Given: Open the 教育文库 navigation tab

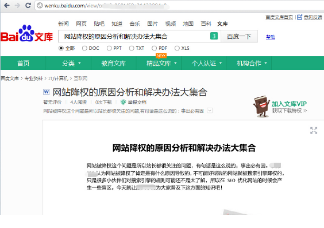Looking at the screenshot, I should click(x=113, y=63).
